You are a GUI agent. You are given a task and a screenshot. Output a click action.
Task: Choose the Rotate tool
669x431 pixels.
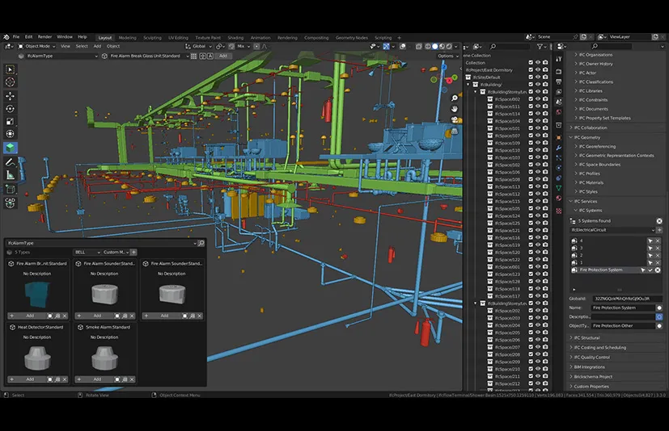11,108
